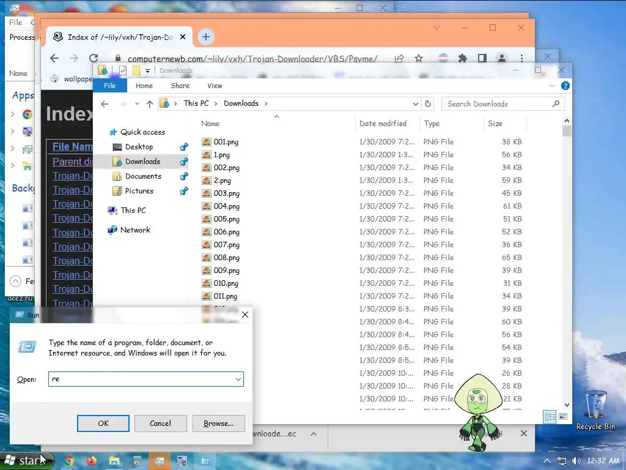Open Explorer's File menu
This screenshot has height=470, width=626.
(x=110, y=86)
